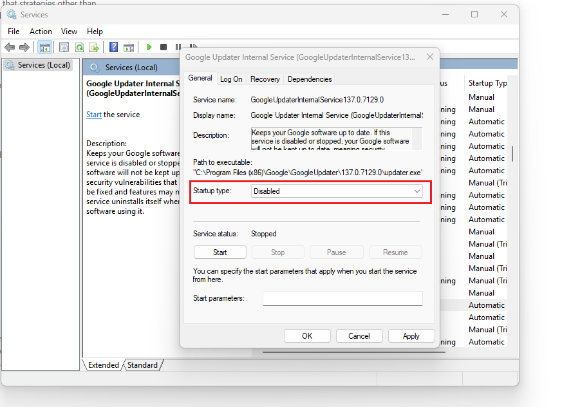Pause the service with the toolbar pause icon
This screenshot has width=562, height=407.
(178, 47)
